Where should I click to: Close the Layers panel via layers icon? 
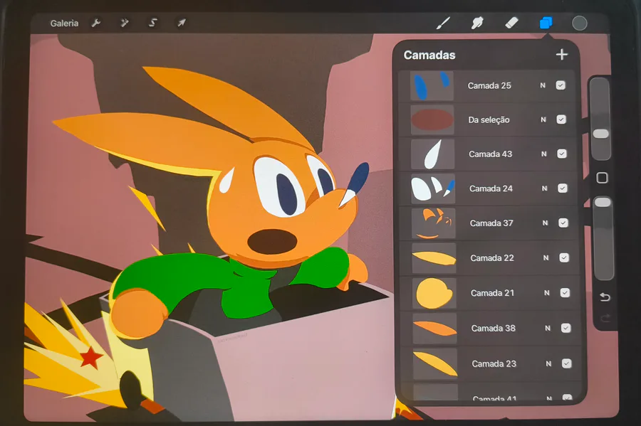546,23
